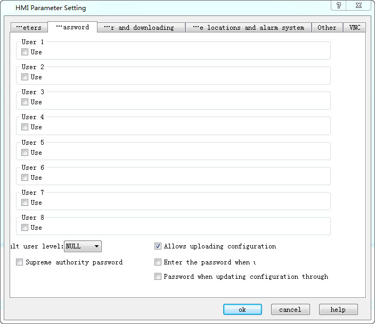Select the ...assword tab

coord(72,27)
